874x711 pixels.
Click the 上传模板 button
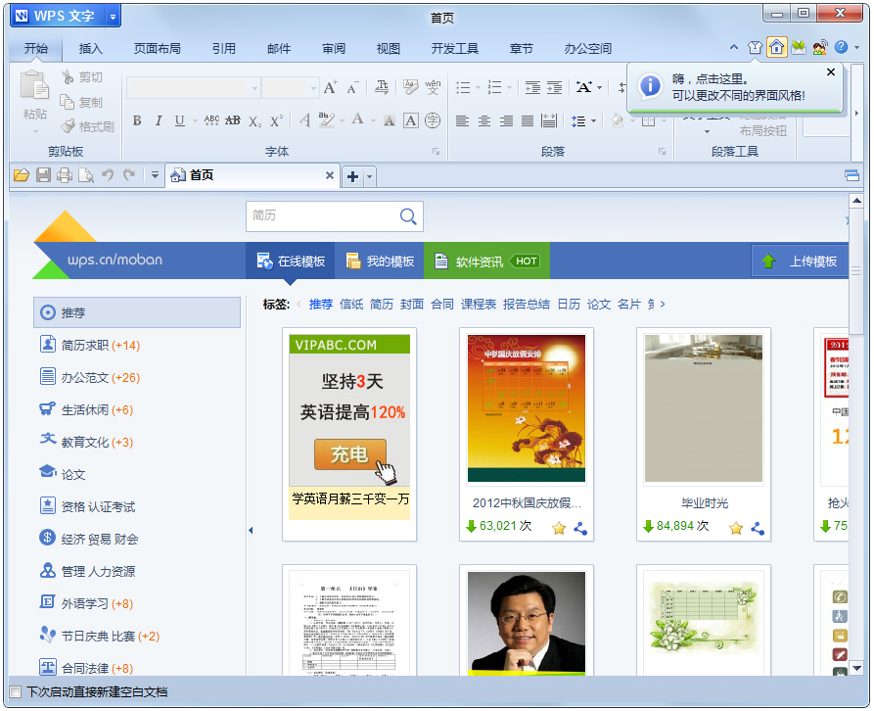pos(812,261)
